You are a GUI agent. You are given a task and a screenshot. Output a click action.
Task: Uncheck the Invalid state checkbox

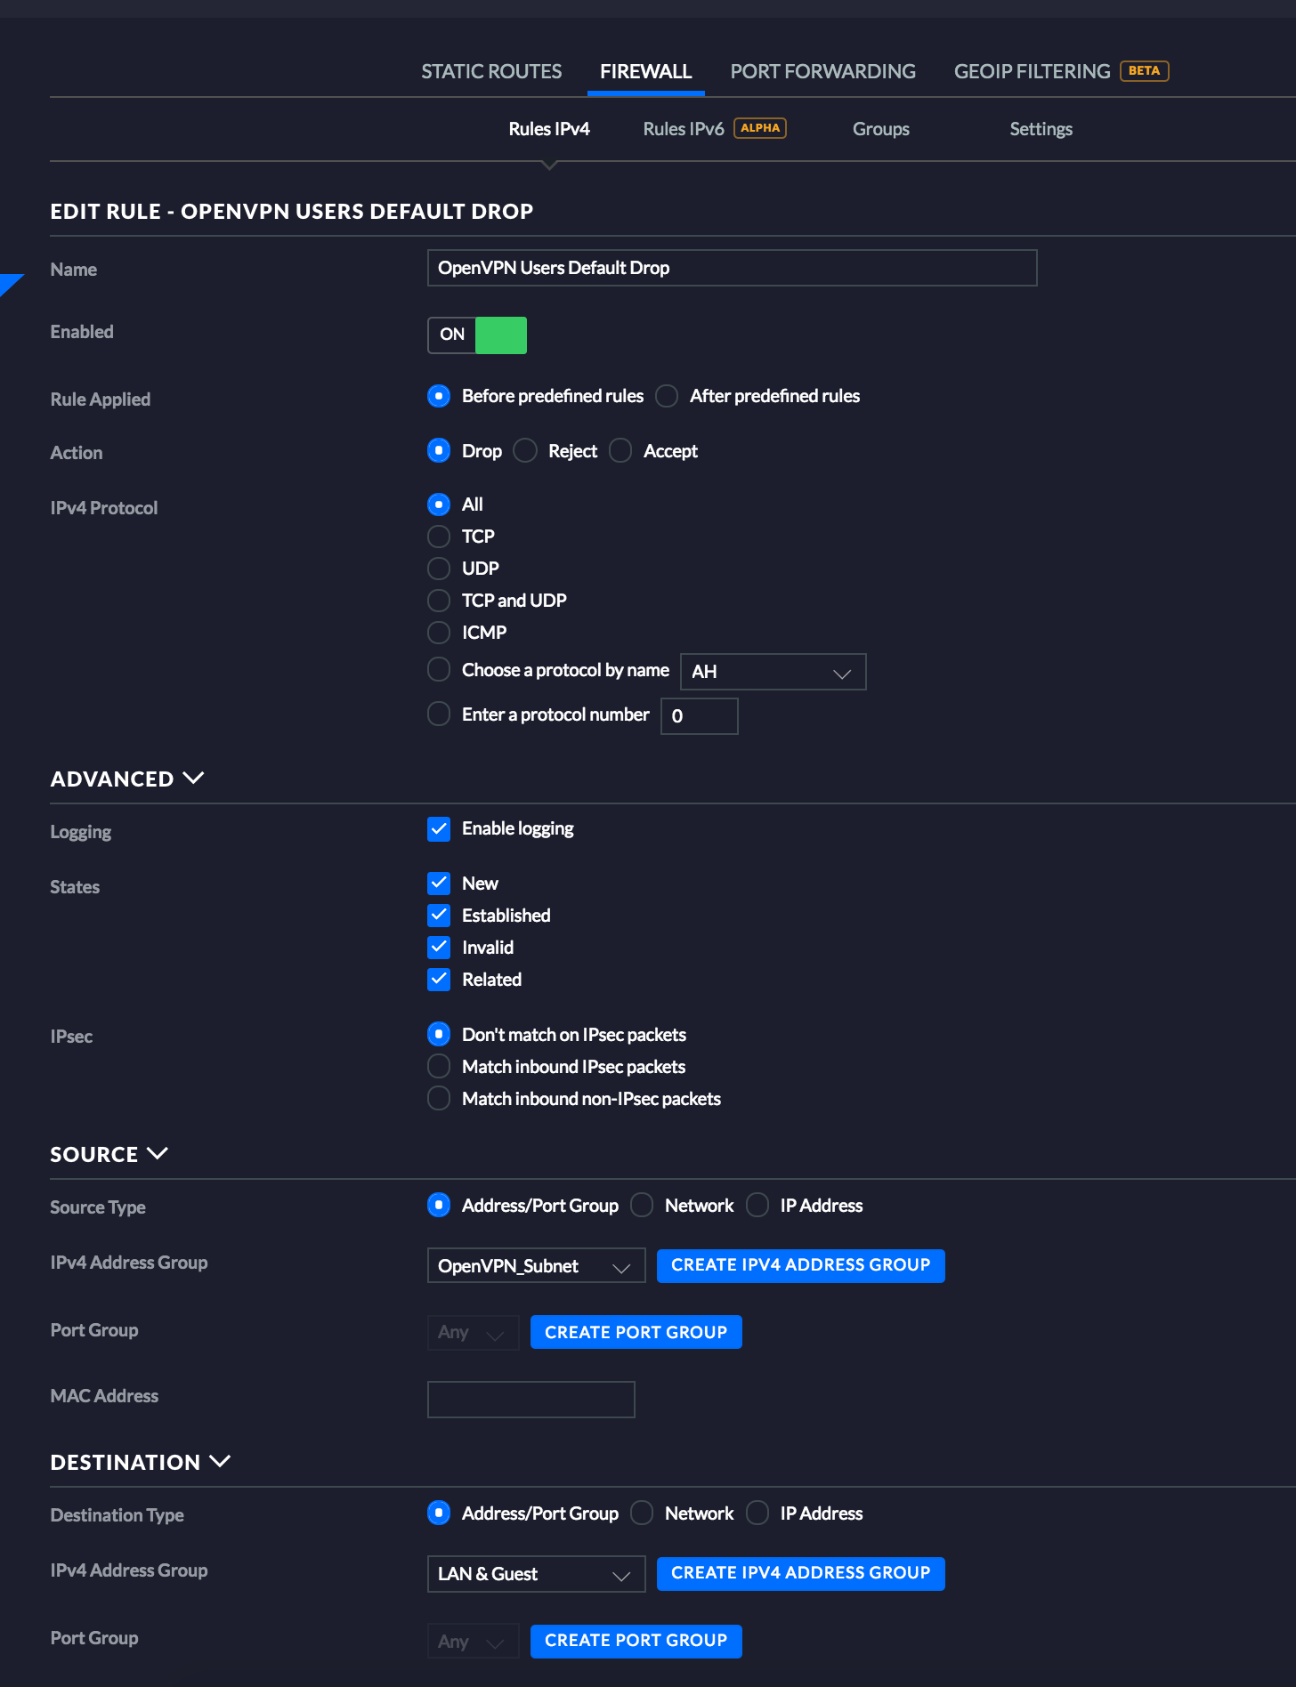point(439,948)
